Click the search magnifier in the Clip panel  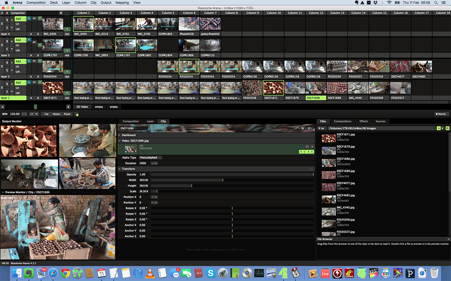pos(303,128)
